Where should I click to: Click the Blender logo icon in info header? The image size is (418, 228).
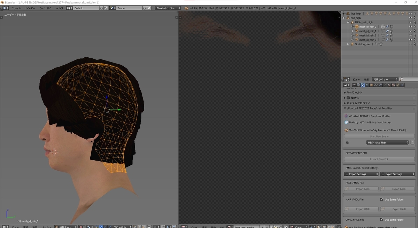click(x=186, y=8)
